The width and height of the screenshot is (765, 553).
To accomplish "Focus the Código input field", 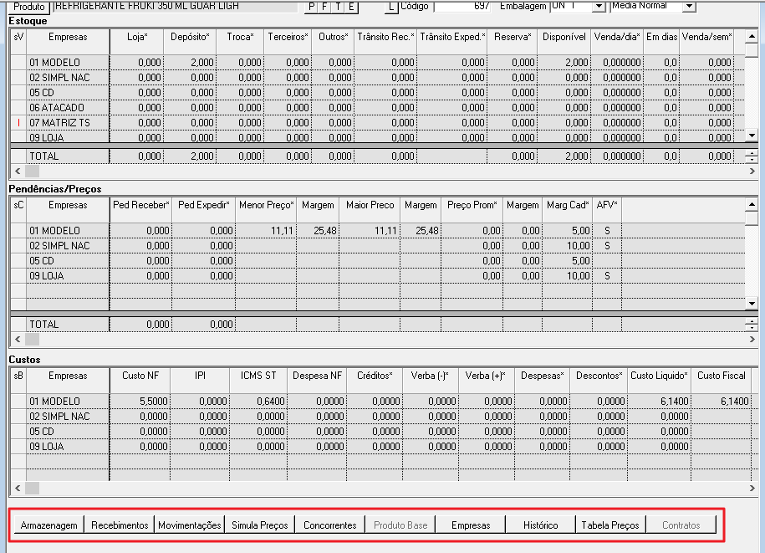I will pos(462,6).
